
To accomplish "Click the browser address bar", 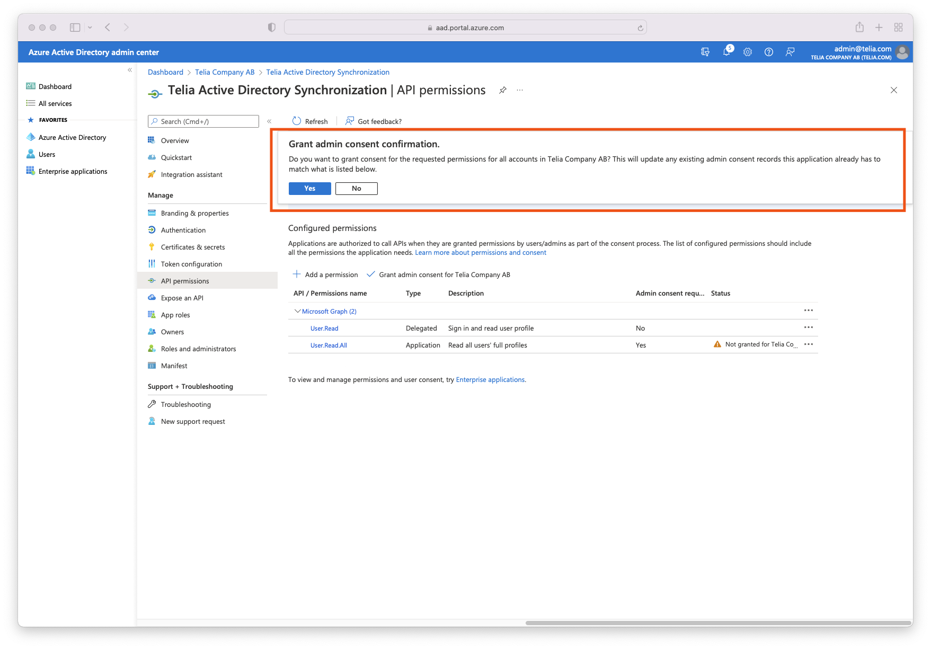I will pyautogui.click(x=465, y=28).
